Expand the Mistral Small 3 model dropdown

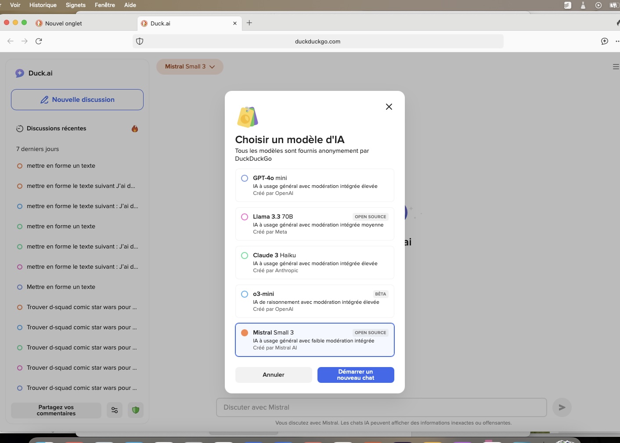point(190,67)
